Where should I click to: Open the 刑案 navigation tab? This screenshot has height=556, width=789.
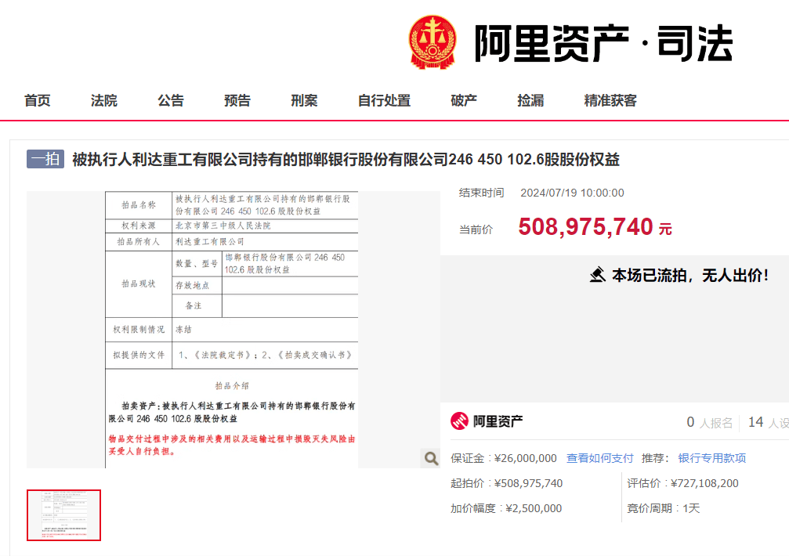click(305, 100)
